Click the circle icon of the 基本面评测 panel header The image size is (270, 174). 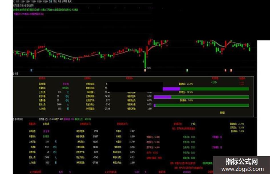tap(14, 119)
